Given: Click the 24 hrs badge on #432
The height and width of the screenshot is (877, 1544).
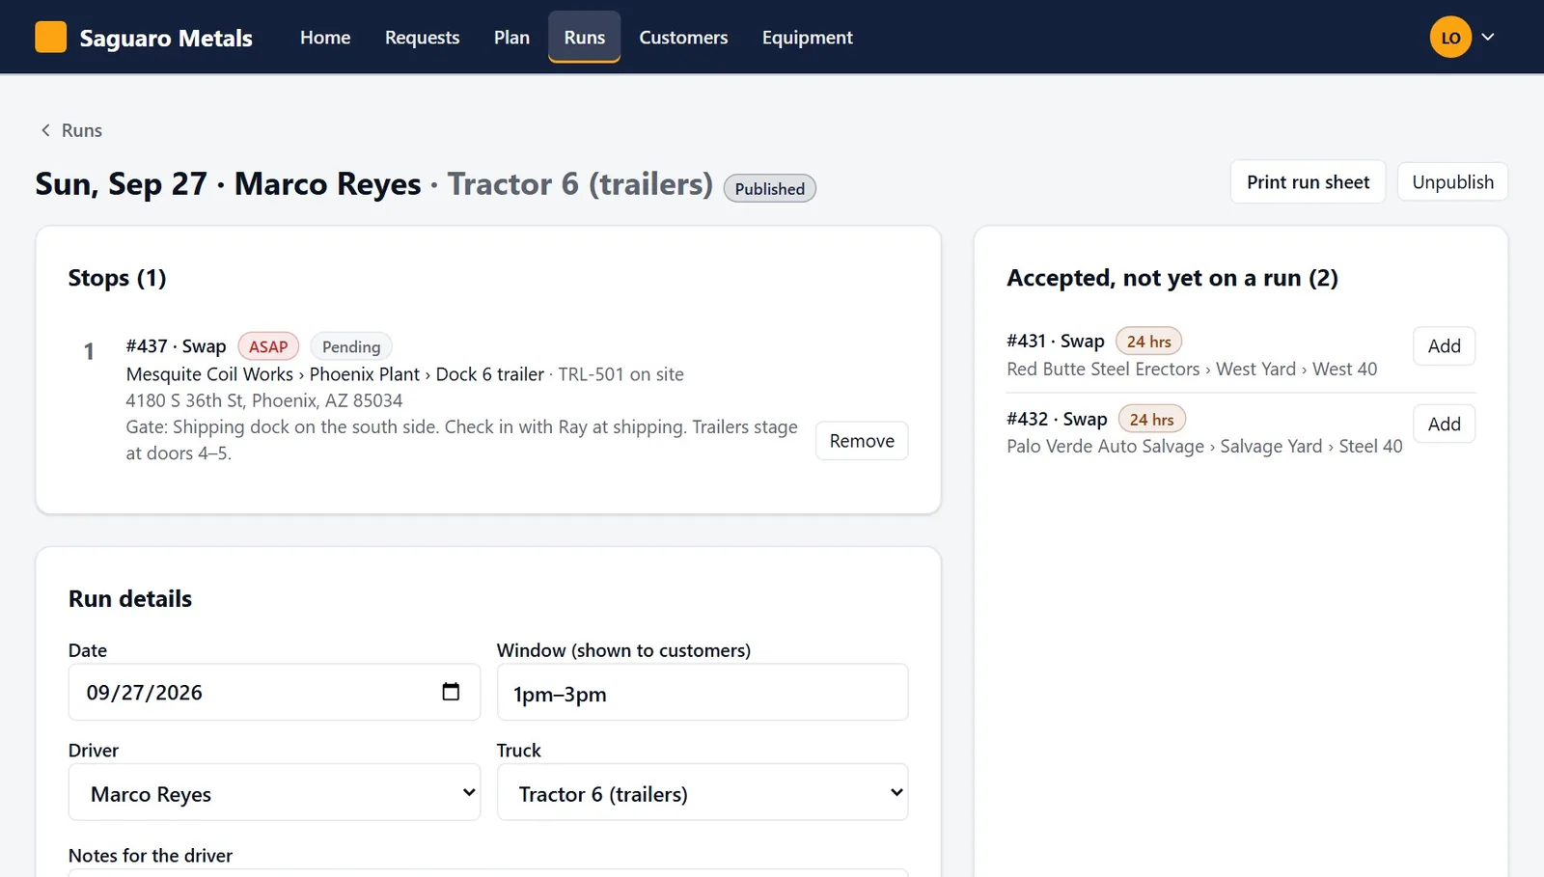Looking at the screenshot, I should click(x=1151, y=420).
